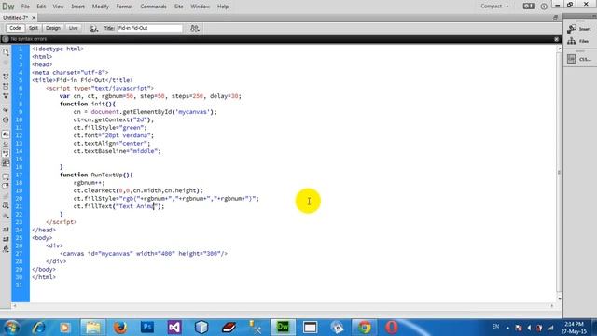Toggle Line Numbers in coding toolbar
The height and width of the screenshot is (336, 597).
[6, 134]
